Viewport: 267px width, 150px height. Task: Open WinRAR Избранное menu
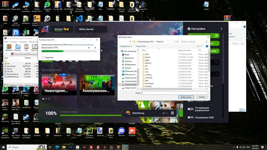[33, 42]
